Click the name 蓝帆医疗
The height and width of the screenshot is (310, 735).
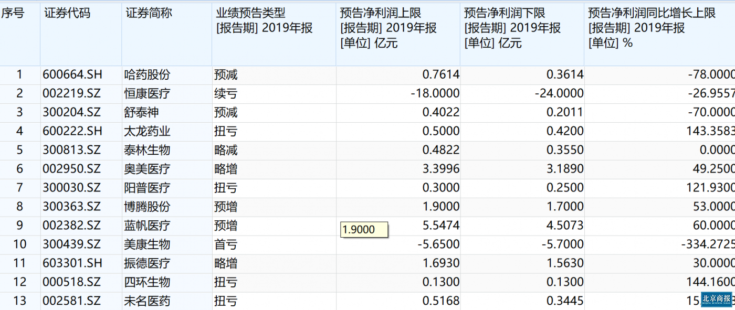[148, 226]
